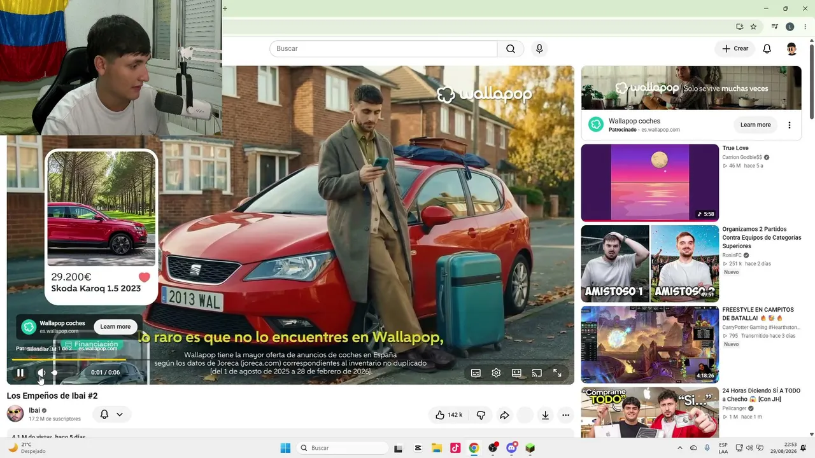
Task: Open the Wallapop coches advertiser link on video
Action: 62,323
